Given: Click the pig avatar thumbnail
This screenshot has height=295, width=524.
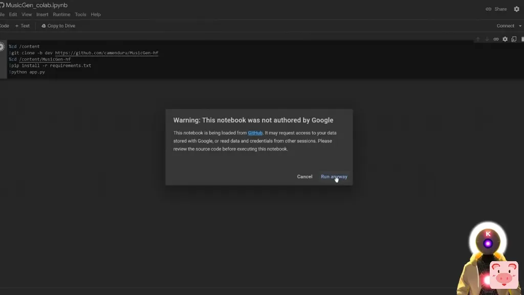Looking at the screenshot, I should [504, 275].
